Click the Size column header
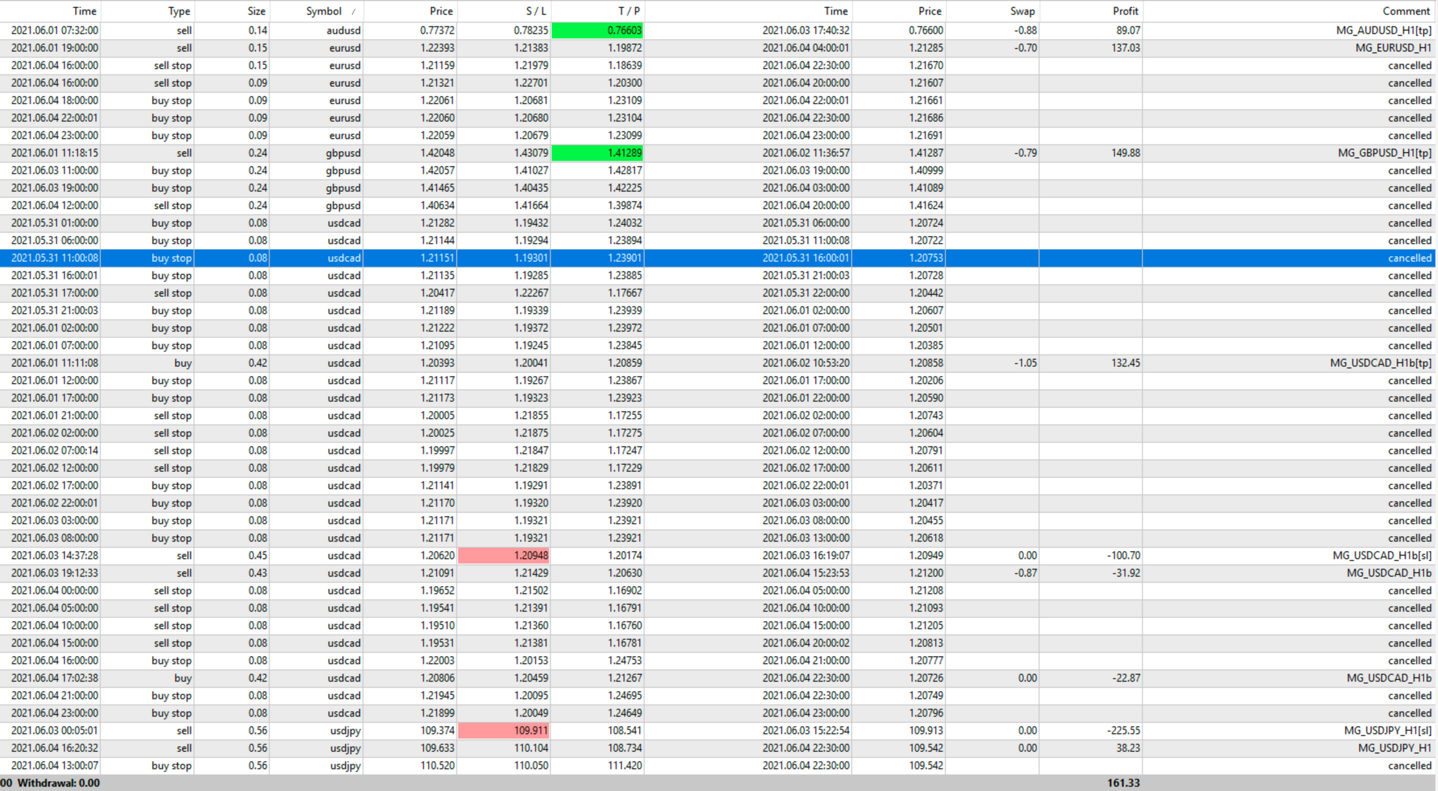 click(256, 11)
